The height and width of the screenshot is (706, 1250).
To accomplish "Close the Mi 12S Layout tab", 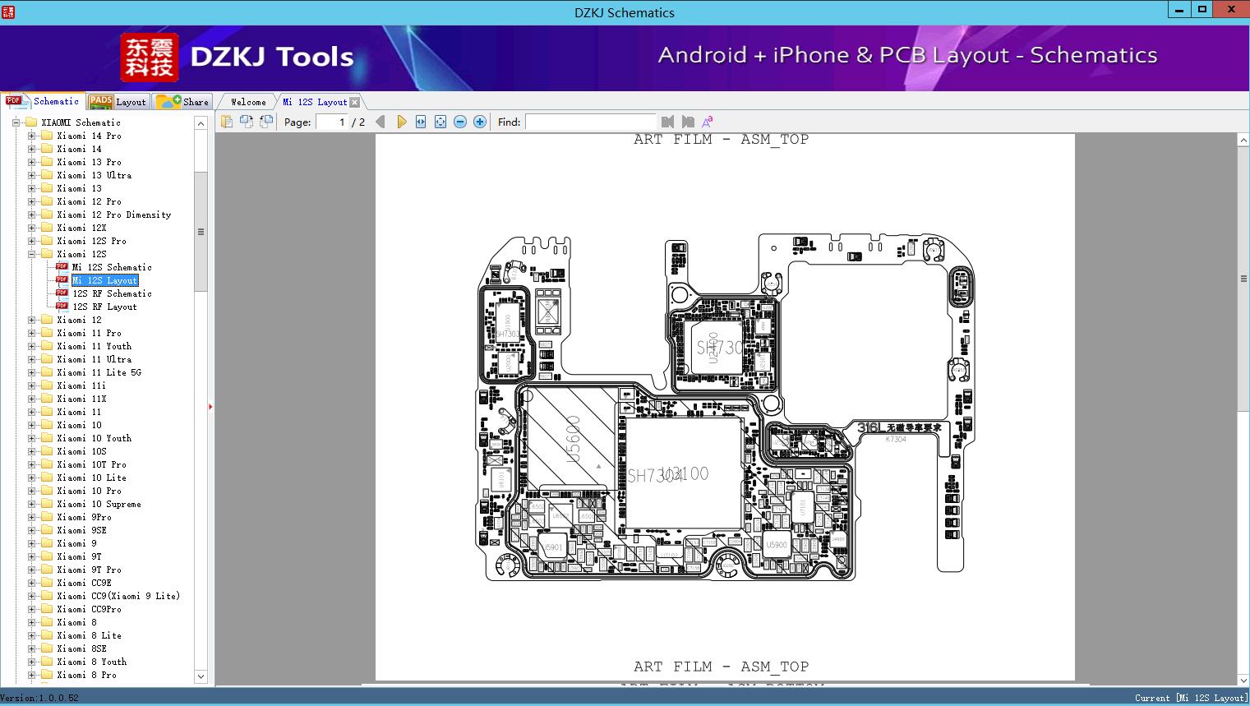I will [x=354, y=102].
